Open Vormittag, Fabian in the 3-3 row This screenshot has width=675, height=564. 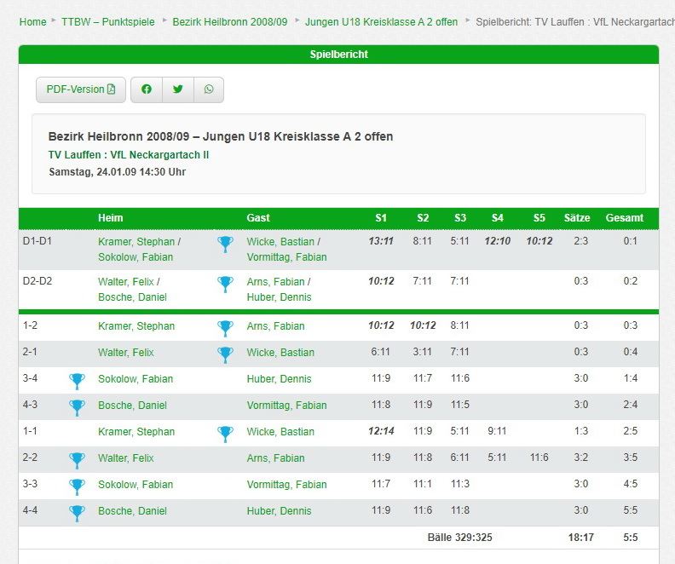pyautogui.click(x=286, y=485)
